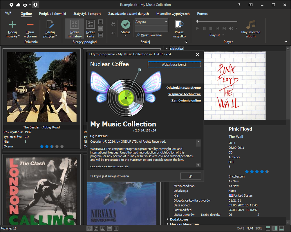Click the About info icon
Screen dimensions: 291x232
tap(35, 5)
